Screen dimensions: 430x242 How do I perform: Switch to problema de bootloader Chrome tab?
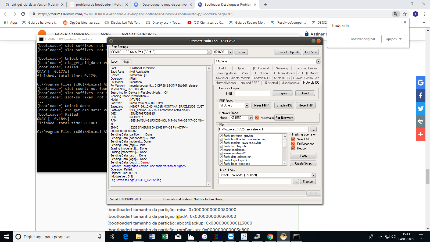point(99,5)
